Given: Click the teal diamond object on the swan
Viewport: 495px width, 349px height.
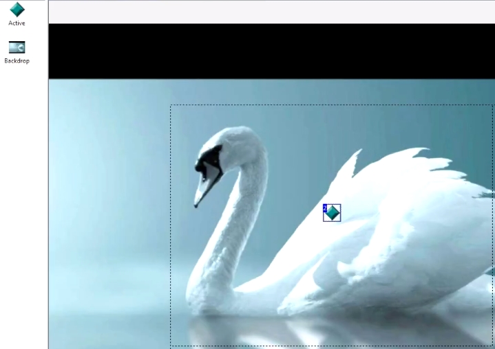Looking at the screenshot, I should click(x=333, y=214).
